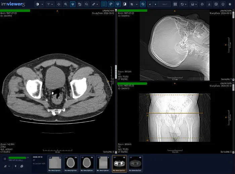Screen dimensions: 235x174
Task: Go to next image with right arrow
Action: pos(155,4)
